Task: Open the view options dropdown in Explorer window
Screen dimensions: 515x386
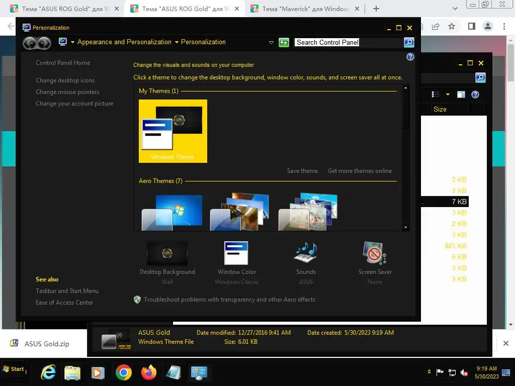Action: 448,94
